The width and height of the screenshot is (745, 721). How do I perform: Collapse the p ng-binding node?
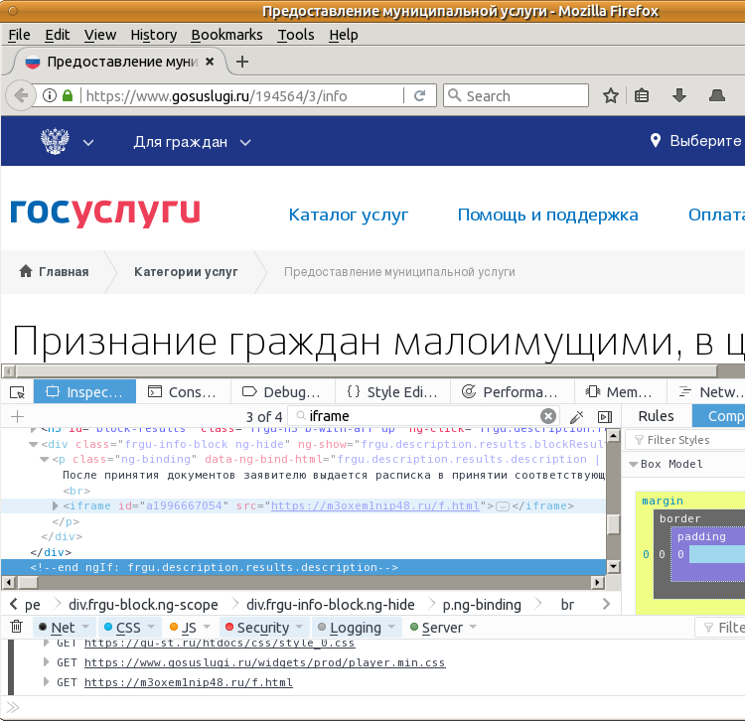44,460
